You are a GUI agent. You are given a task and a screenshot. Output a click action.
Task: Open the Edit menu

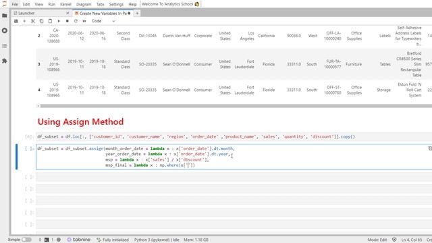(x=26, y=4)
